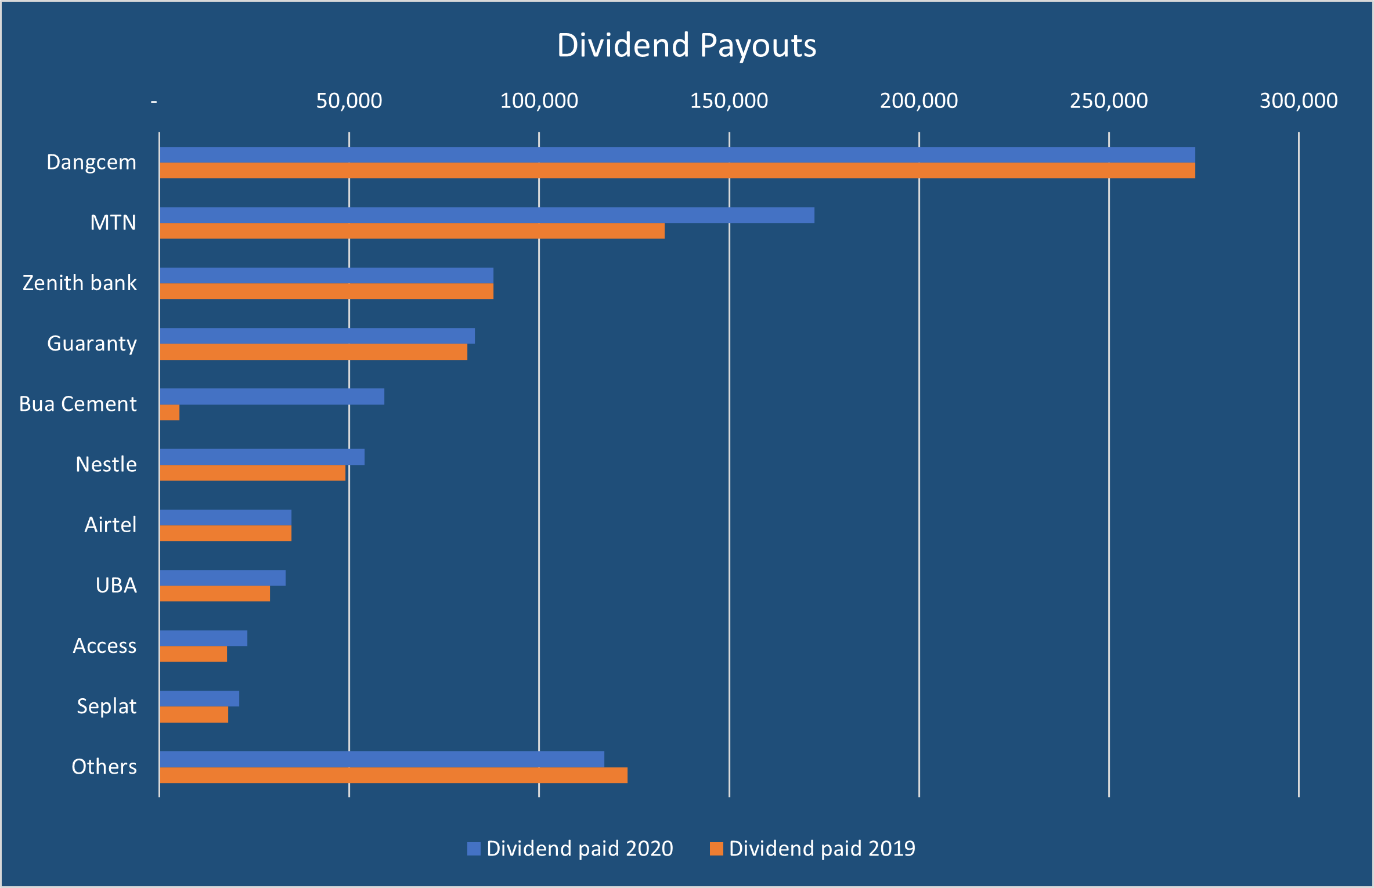
Task: Click the Zenith bank category label
Action: click(x=80, y=283)
